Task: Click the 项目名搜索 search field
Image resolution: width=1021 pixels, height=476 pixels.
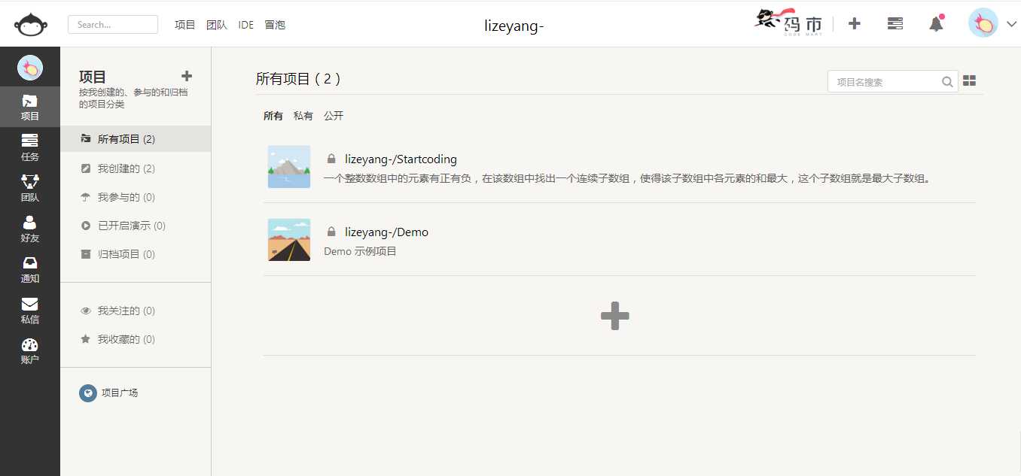Action: (885, 80)
